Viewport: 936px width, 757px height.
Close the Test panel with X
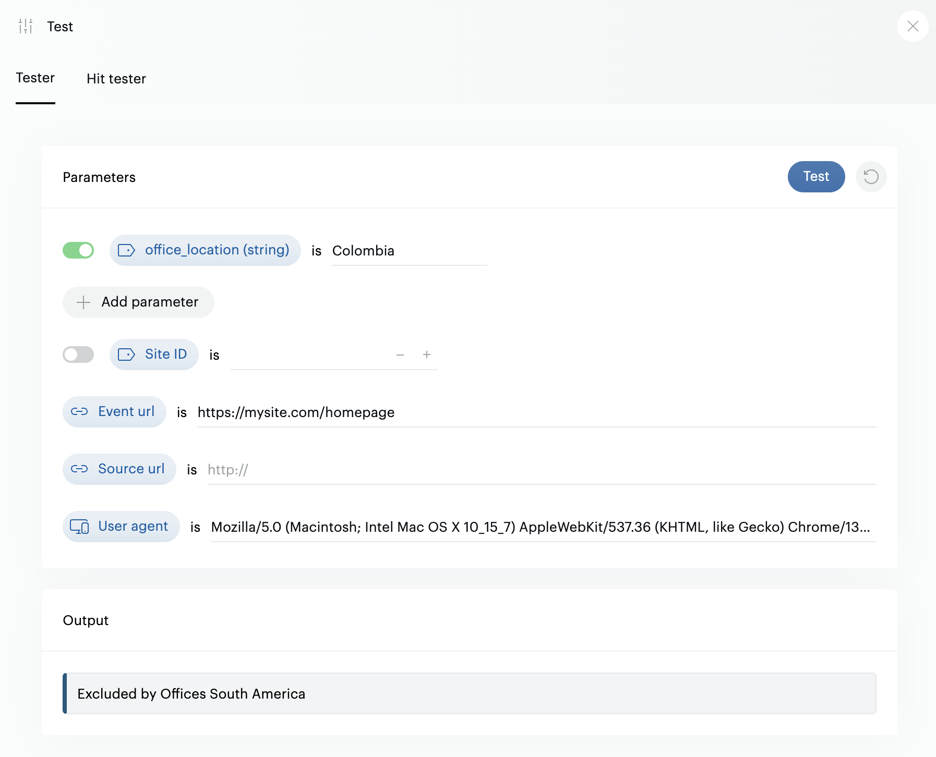click(x=913, y=26)
